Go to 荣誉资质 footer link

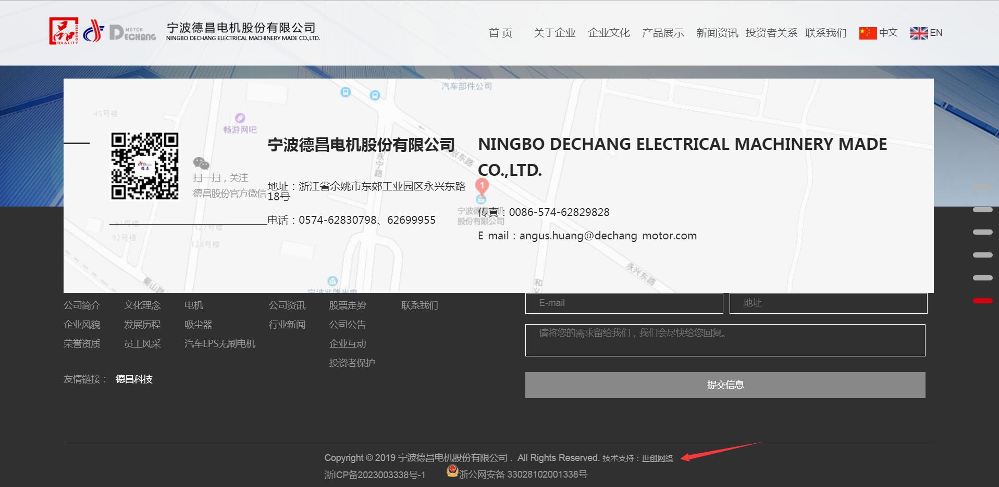tap(82, 344)
